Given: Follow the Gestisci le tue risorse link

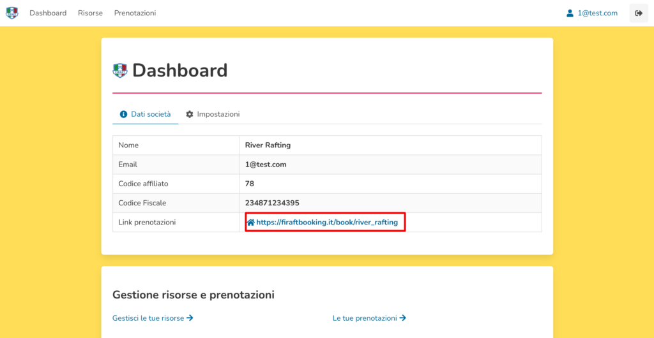Looking at the screenshot, I should pyautogui.click(x=148, y=318).
